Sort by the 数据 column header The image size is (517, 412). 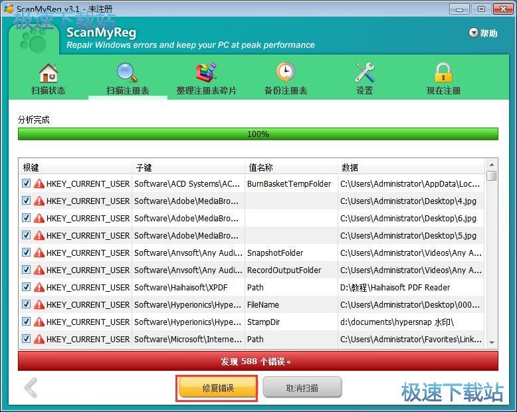click(411, 167)
